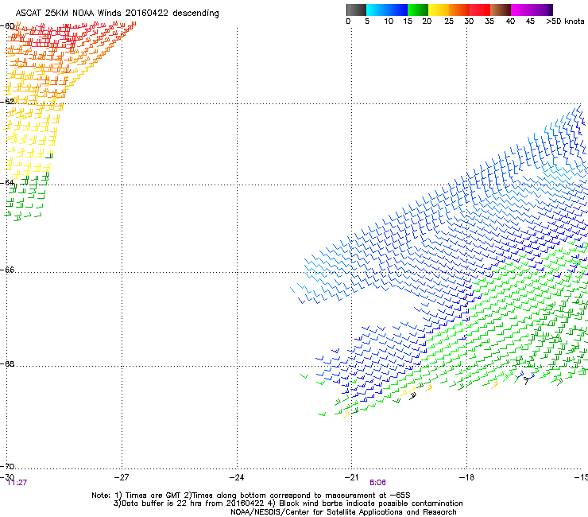Screen dimensions: 588x517
Task: Click the '>50 knots' legend label
Action: [x=565, y=21]
